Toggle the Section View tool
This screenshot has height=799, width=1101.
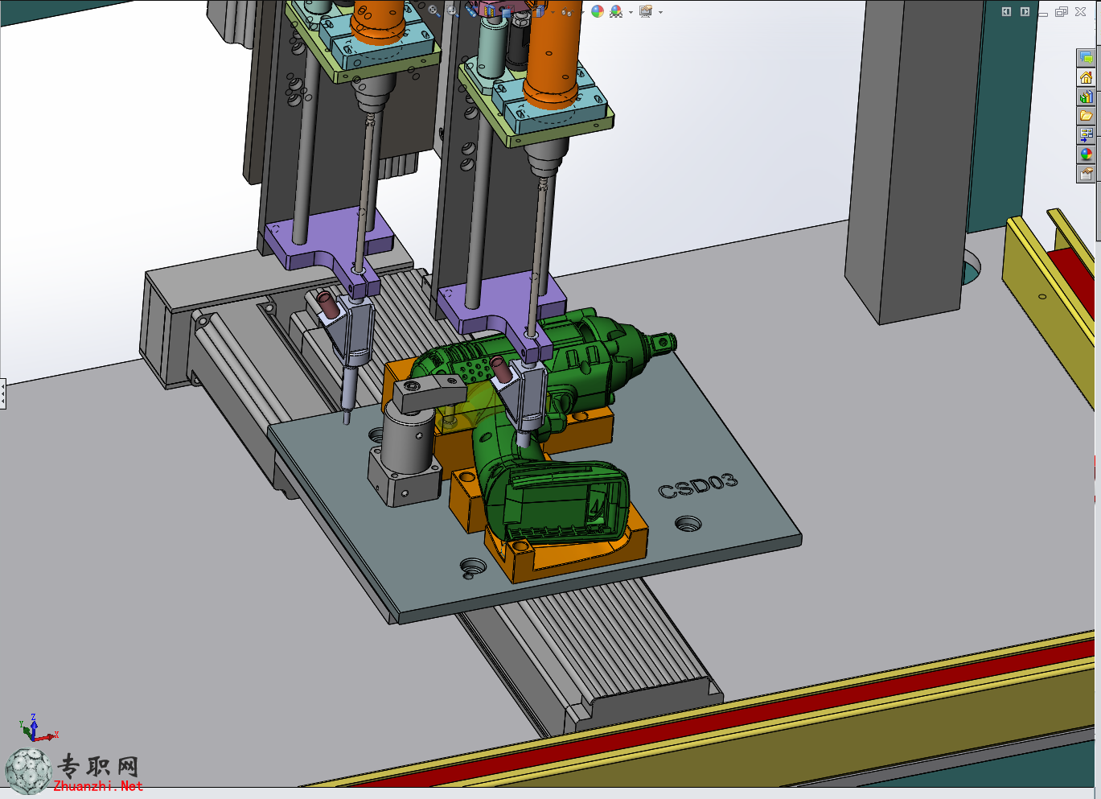click(490, 11)
